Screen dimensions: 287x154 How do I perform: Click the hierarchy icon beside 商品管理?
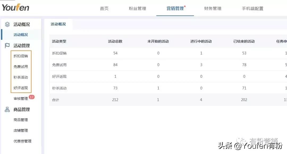pos(7,109)
